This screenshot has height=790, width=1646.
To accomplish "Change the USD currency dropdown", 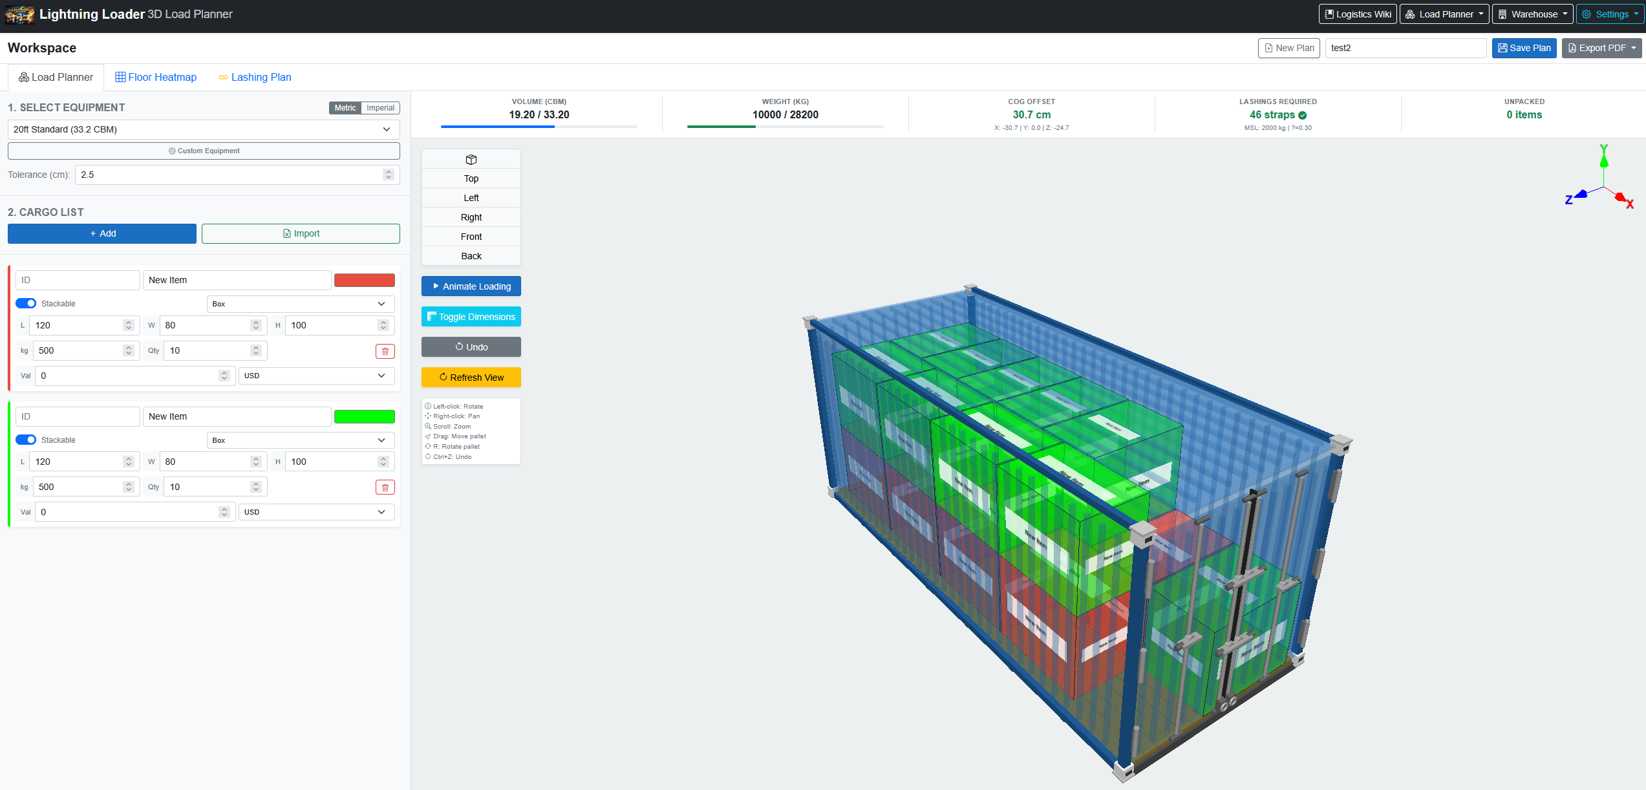I will click(316, 376).
